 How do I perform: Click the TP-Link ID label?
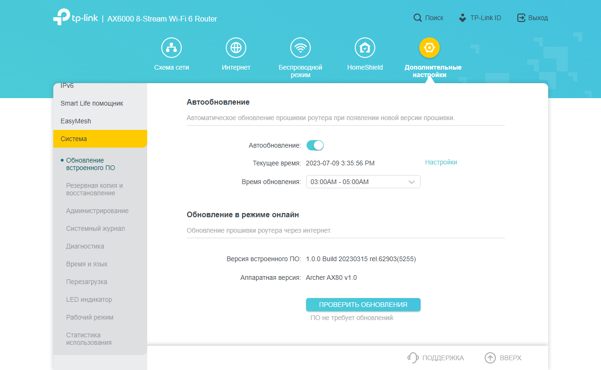(x=486, y=18)
